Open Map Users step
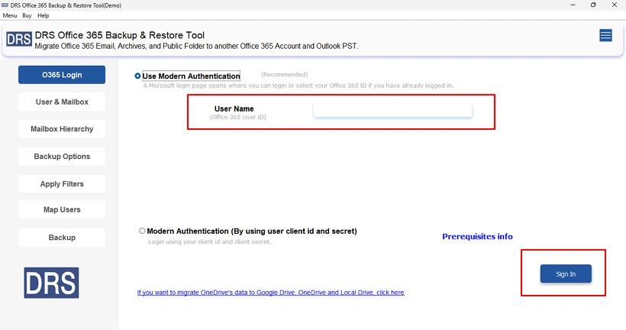 pos(62,210)
